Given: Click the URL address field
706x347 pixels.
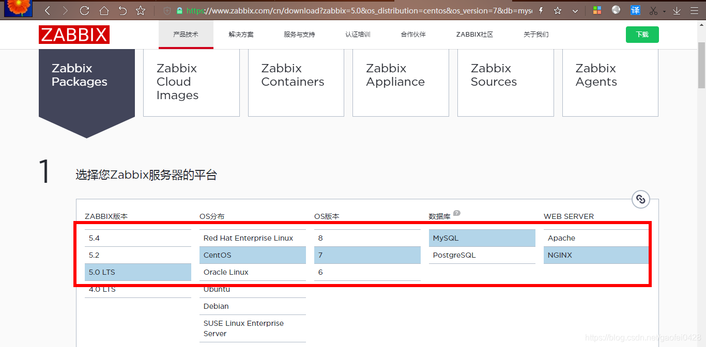Looking at the screenshot, I should (x=359, y=10).
